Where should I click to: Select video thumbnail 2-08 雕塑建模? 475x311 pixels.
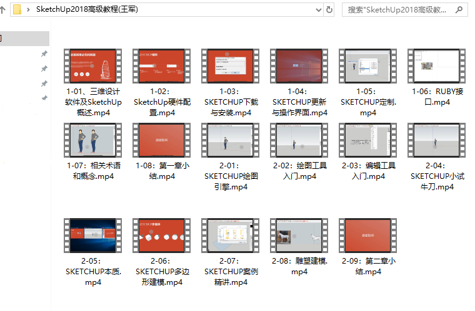click(299, 236)
